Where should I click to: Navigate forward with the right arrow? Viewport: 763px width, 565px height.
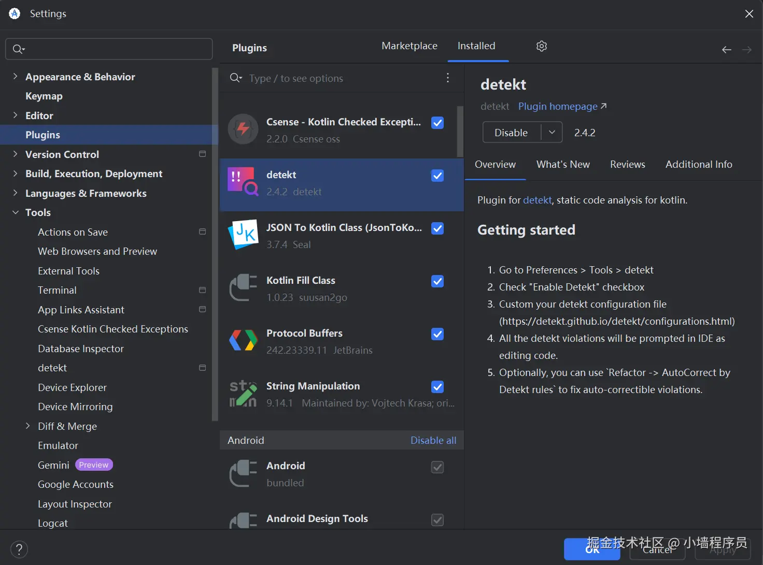pyautogui.click(x=747, y=50)
